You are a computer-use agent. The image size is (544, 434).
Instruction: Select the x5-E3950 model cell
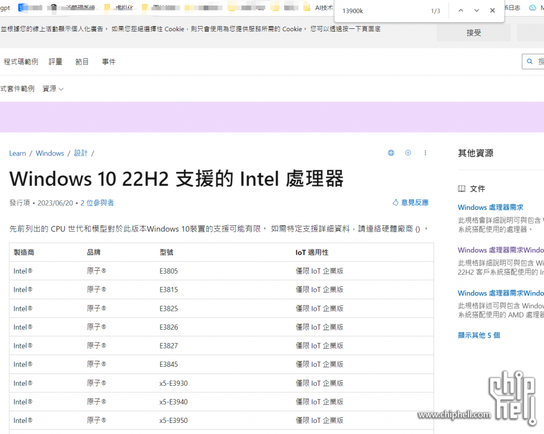(173, 421)
